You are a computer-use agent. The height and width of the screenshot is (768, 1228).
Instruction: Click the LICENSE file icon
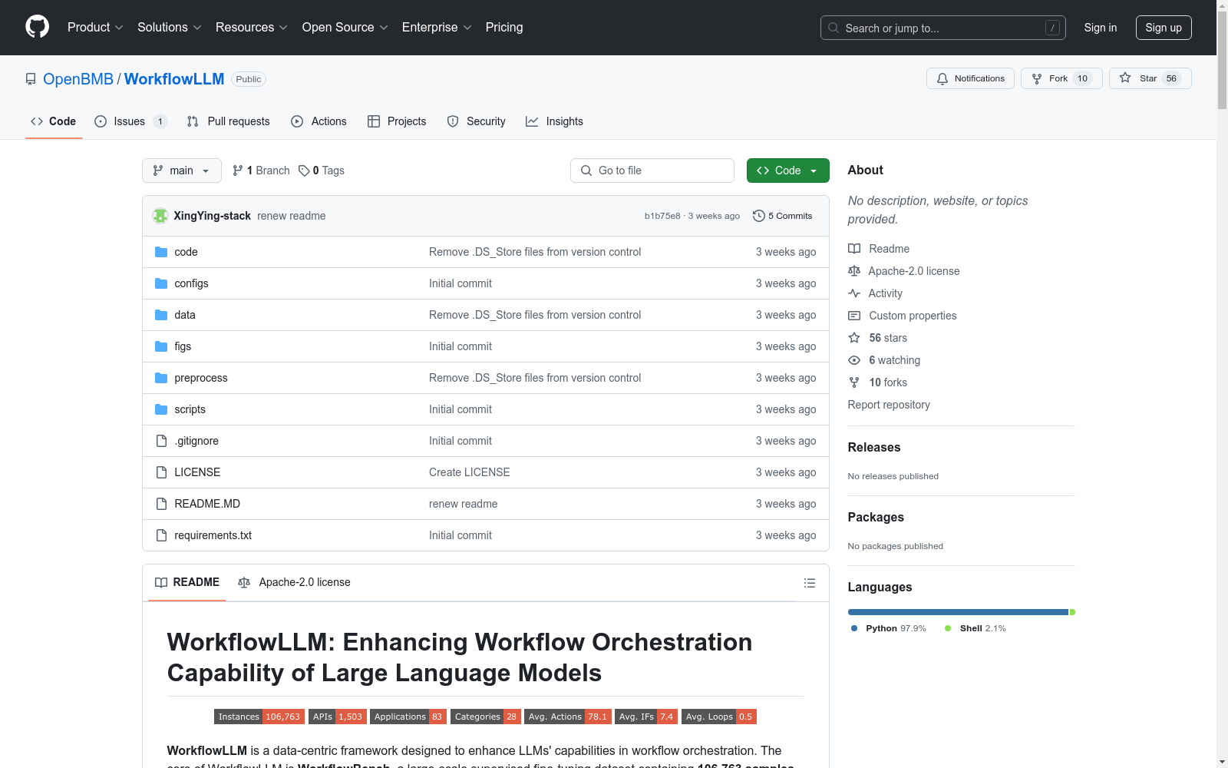pyautogui.click(x=161, y=472)
